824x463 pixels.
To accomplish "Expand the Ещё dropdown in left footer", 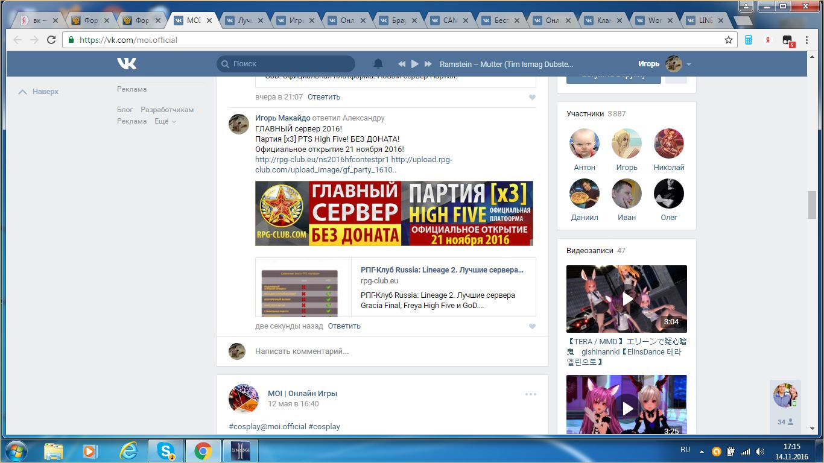I will (165, 121).
